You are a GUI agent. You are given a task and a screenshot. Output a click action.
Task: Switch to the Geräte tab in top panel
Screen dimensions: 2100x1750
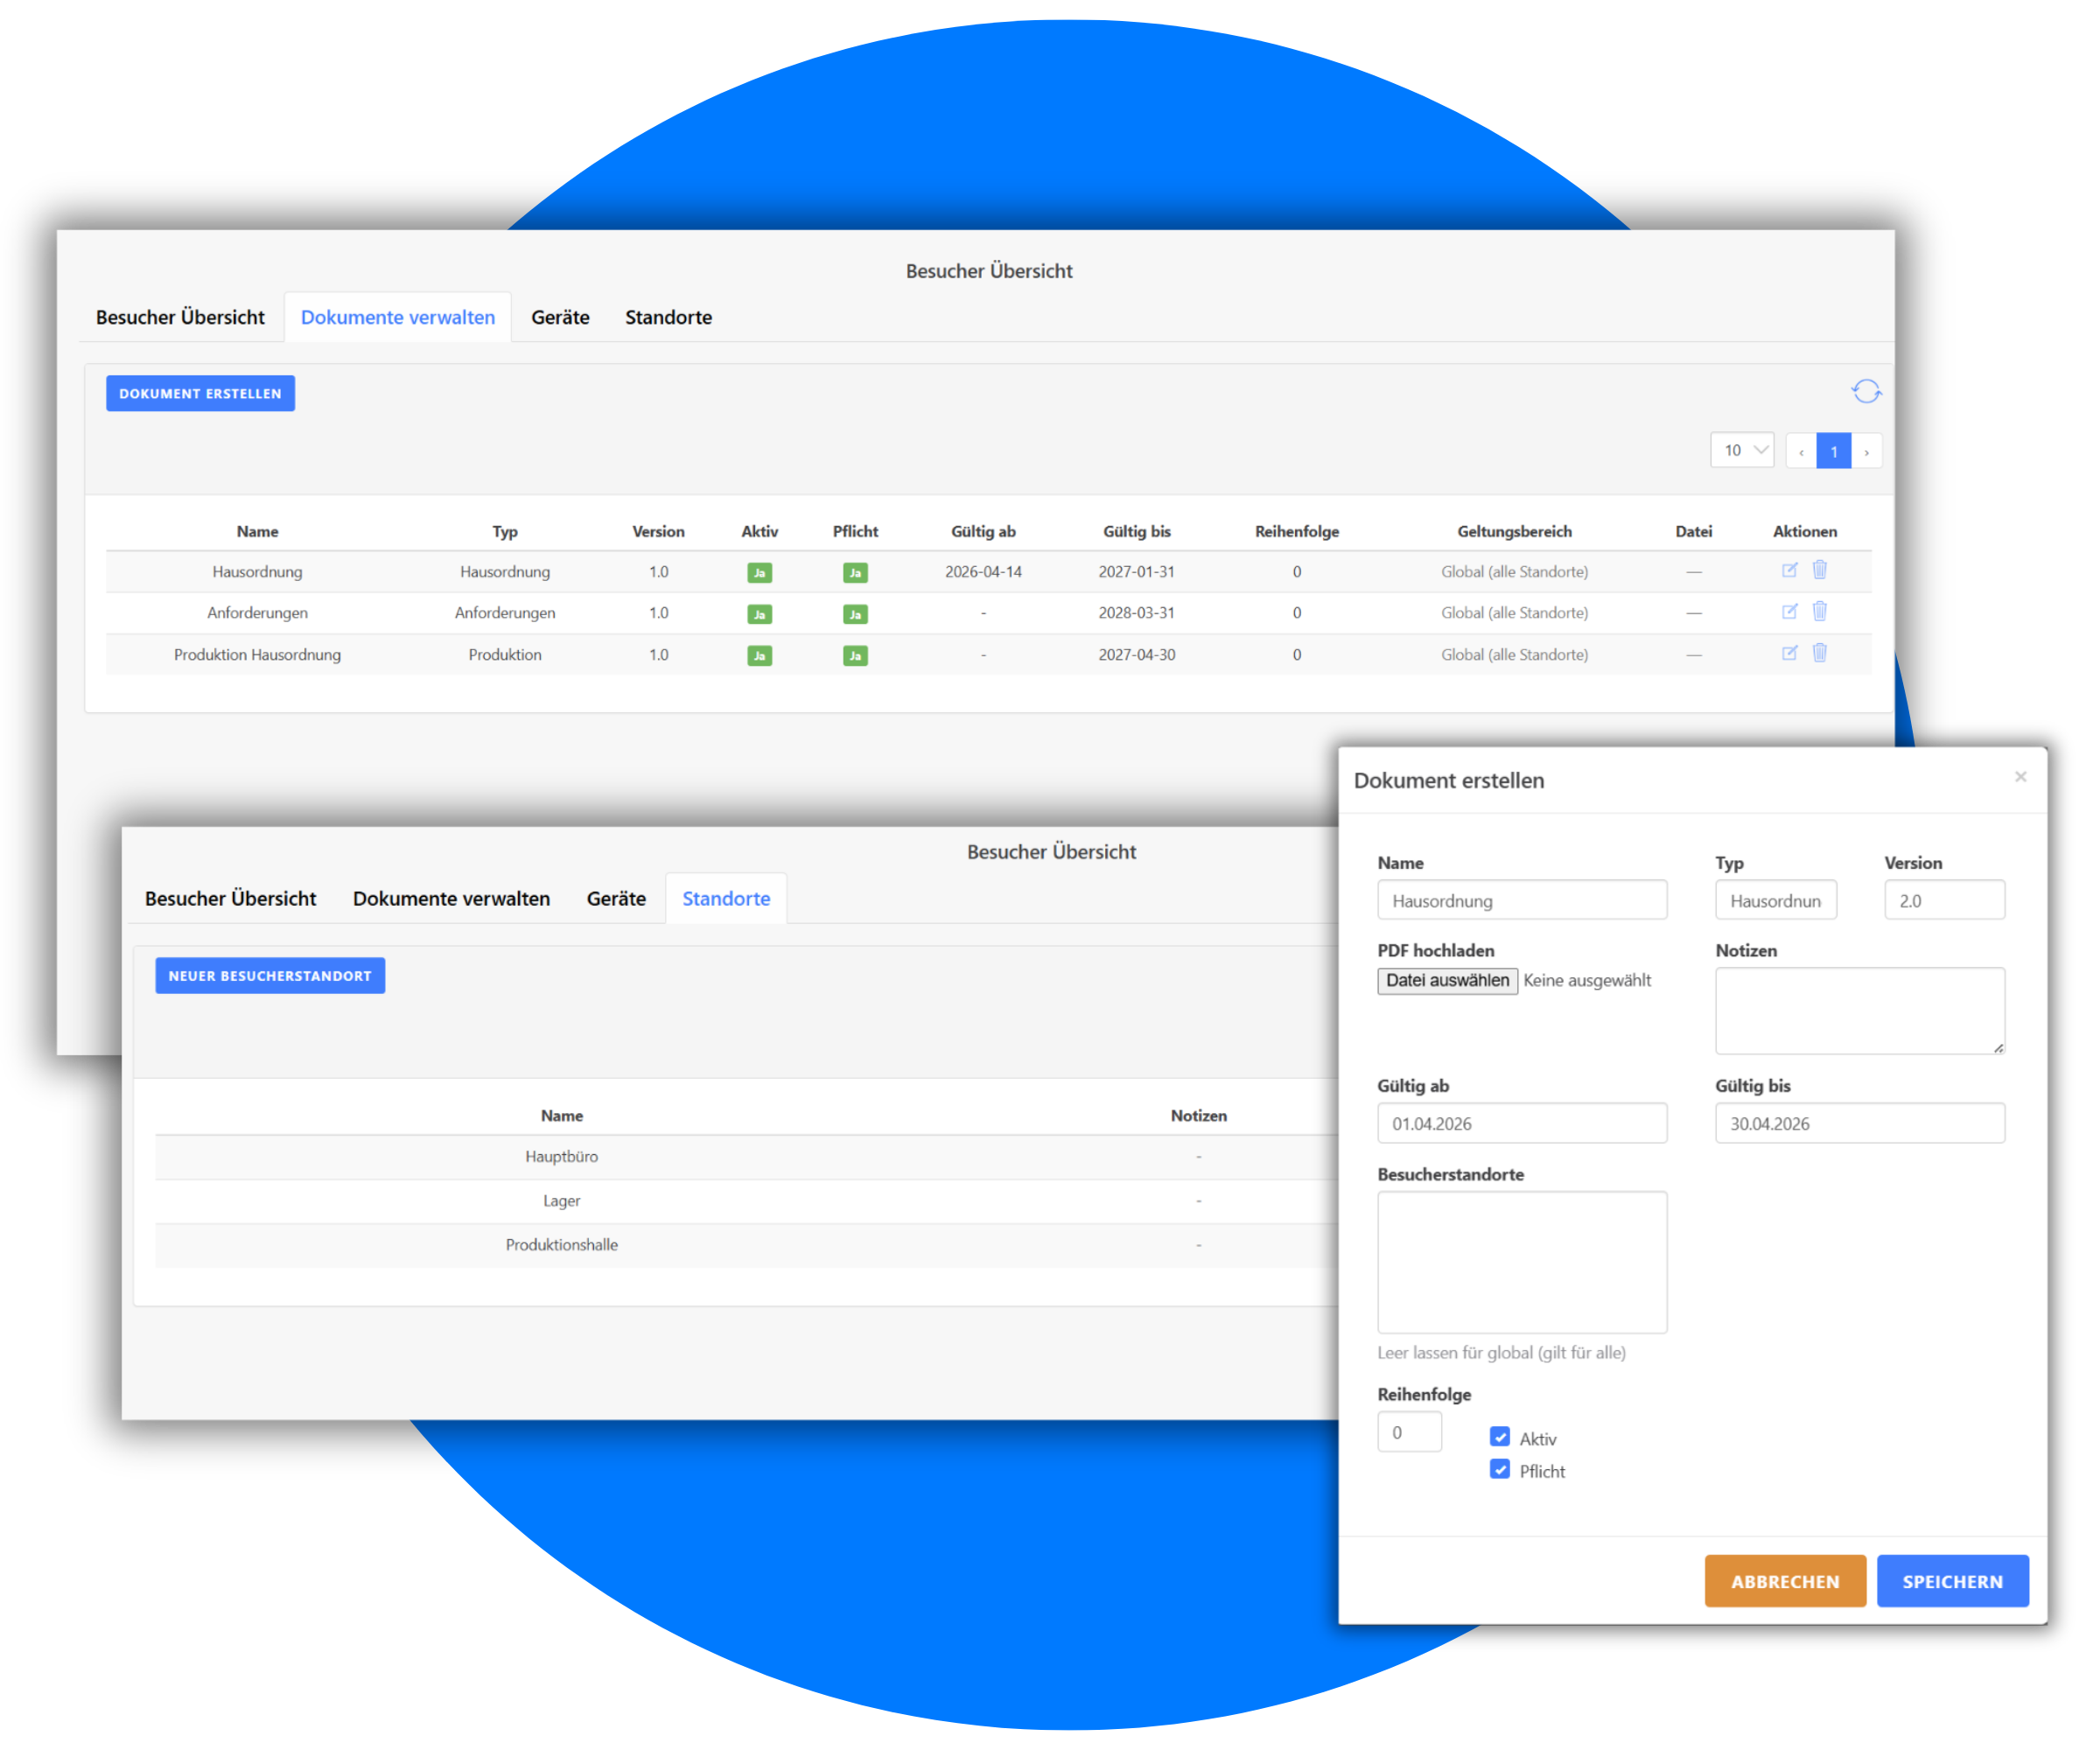(560, 317)
